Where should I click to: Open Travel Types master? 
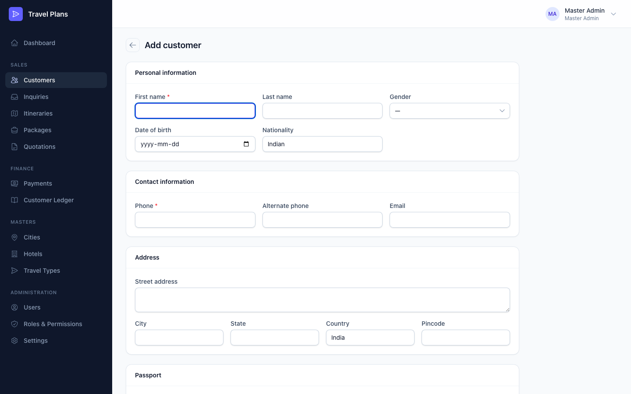pos(56,271)
